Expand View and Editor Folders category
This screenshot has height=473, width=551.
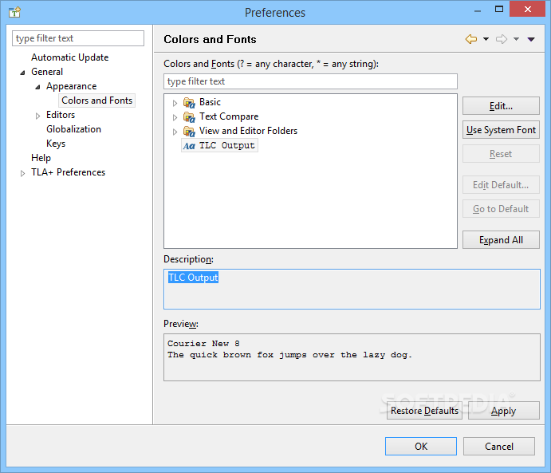coord(175,132)
